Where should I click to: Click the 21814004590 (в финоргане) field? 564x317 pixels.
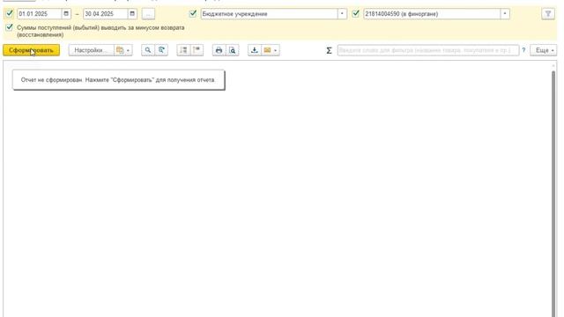pos(432,14)
